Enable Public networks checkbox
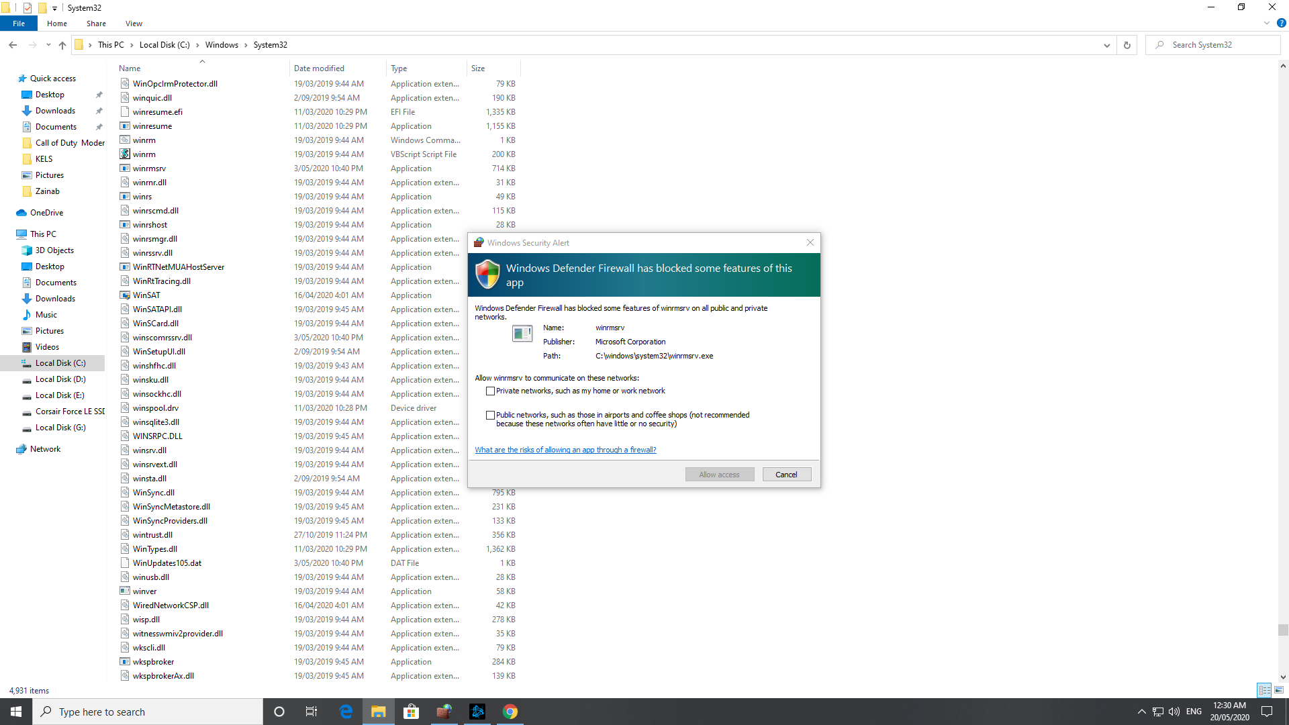 [x=490, y=416]
